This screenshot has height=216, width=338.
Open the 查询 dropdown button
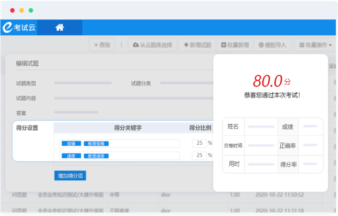(102, 45)
